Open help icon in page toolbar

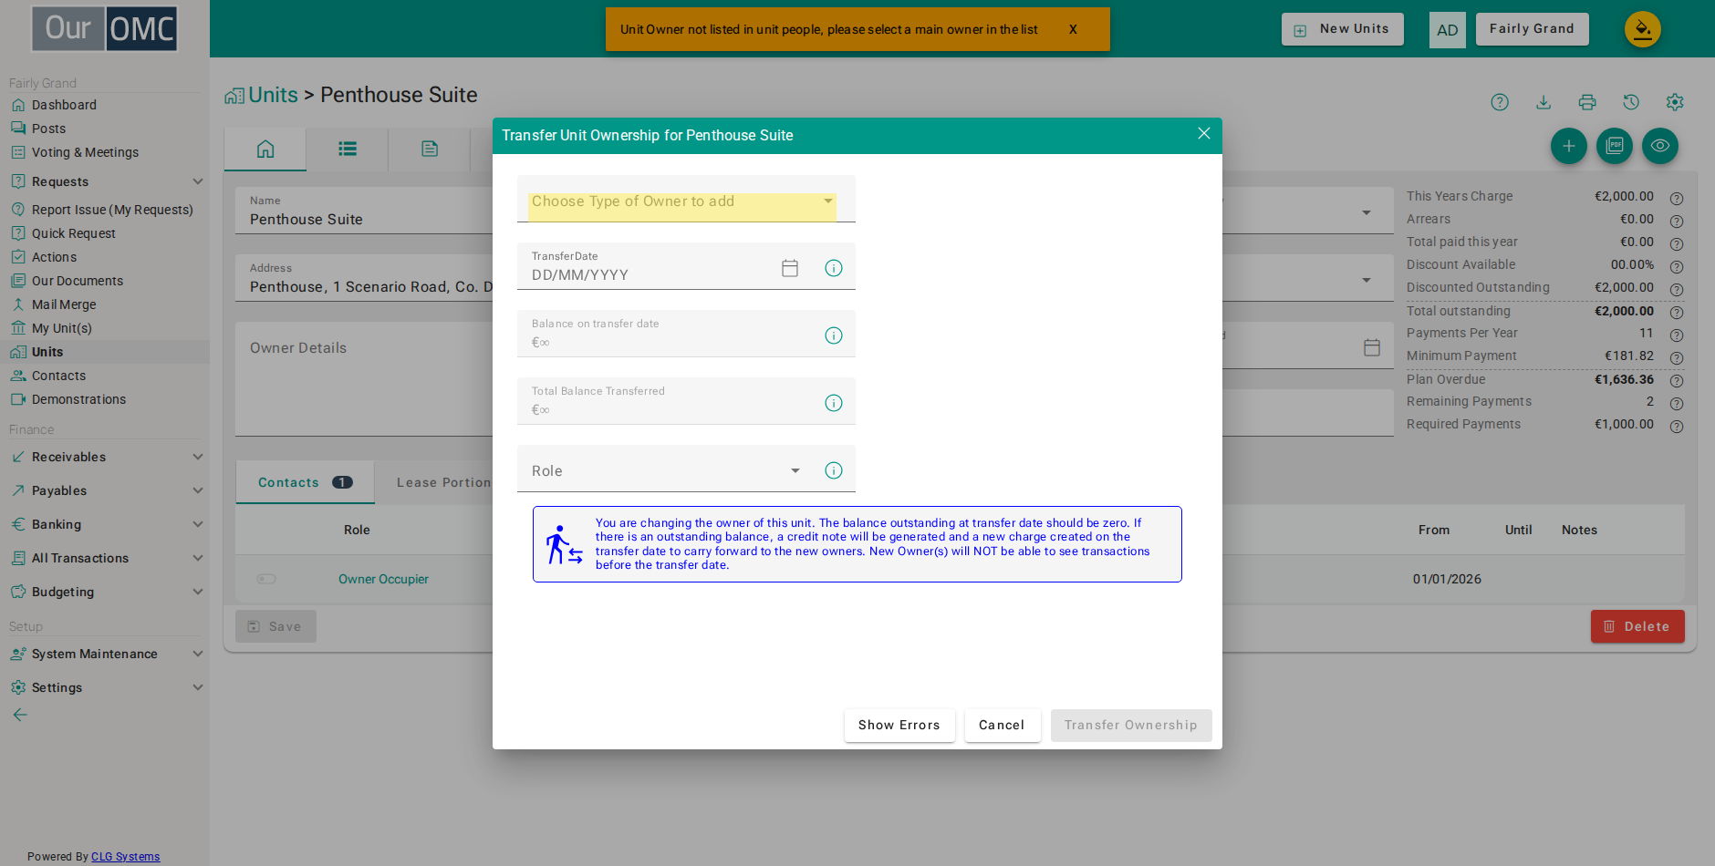pos(1500,102)
